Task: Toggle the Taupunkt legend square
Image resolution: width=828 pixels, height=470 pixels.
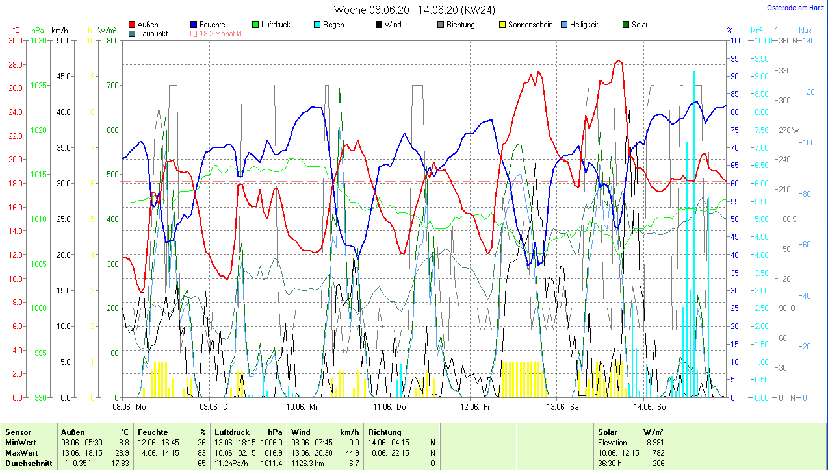Action: pos(133,34)
